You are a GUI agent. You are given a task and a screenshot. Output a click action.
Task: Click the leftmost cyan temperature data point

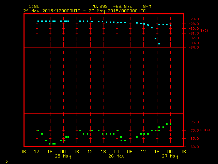[x=38, y=21]
